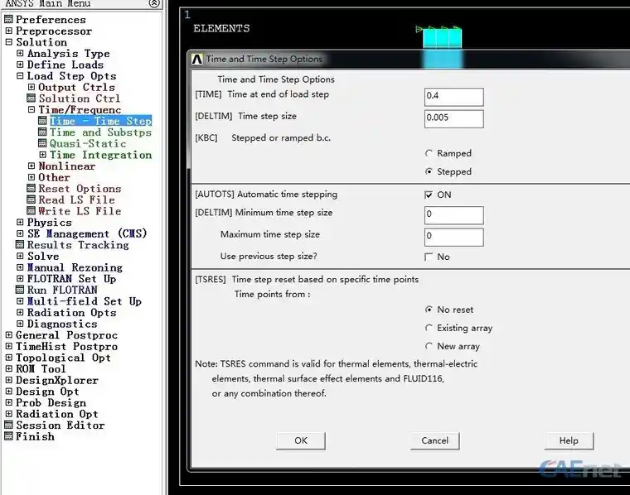This screenshot has height=495, width=630.
Task: Collapse the Solution tree node
Action: click(x=9, y=41)
